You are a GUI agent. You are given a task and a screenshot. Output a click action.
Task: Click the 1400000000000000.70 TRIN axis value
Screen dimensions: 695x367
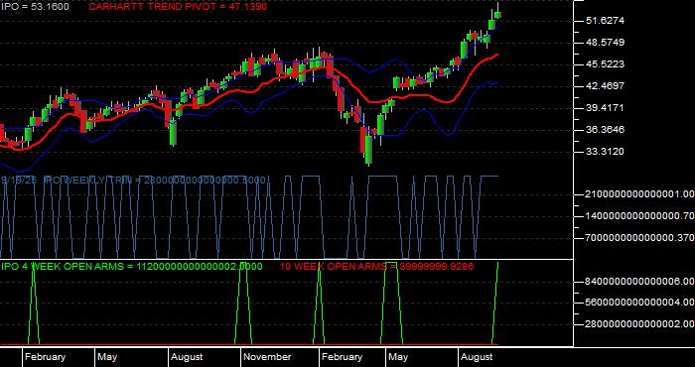coord(639,216)
